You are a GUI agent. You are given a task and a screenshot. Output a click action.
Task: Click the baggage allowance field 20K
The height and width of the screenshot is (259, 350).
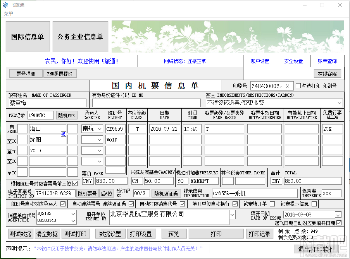click(333, 129)
